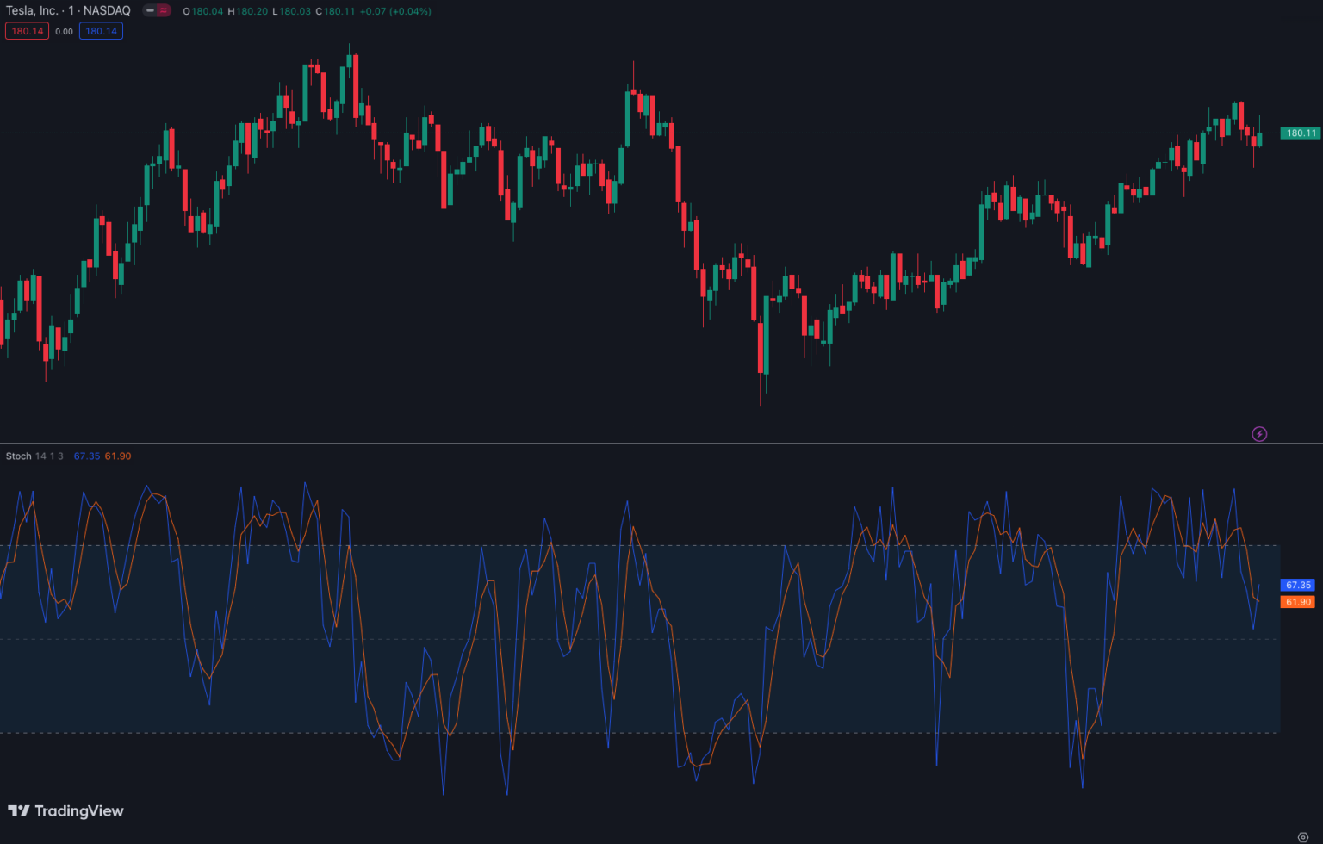
Task: Open symbol search by clicking Tesla, Inc.
Action: click(x=33, y=11)
